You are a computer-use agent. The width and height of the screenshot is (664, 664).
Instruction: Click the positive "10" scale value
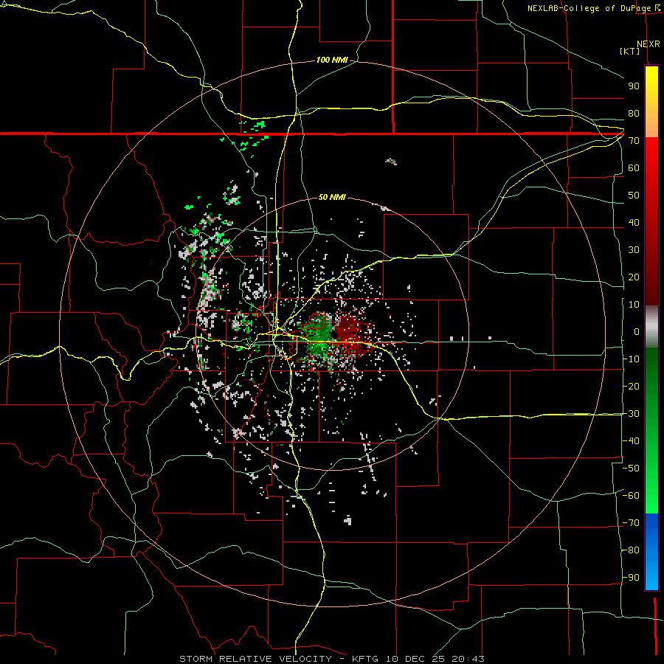(x=634, y=305)
